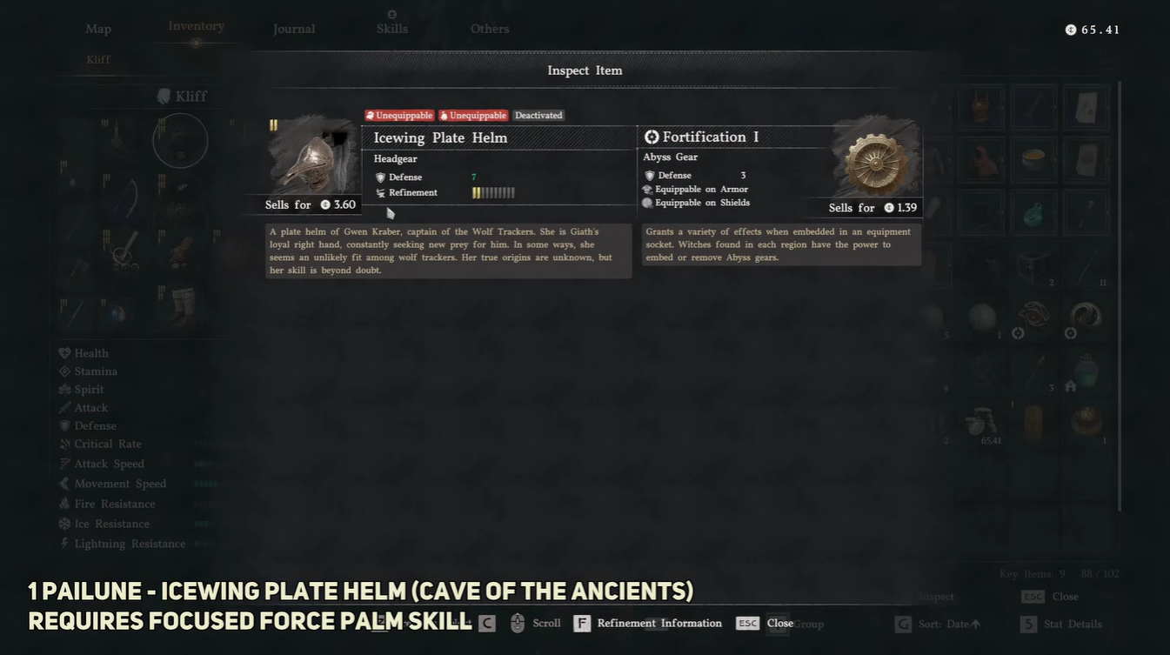Pick the green flask inventory item
1170x655 pixels.
coord(1033,212)
